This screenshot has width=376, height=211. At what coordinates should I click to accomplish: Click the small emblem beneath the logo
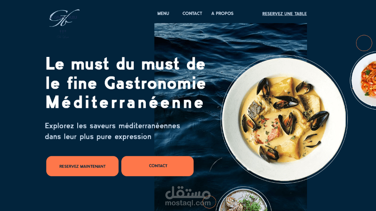coord(63,34)
